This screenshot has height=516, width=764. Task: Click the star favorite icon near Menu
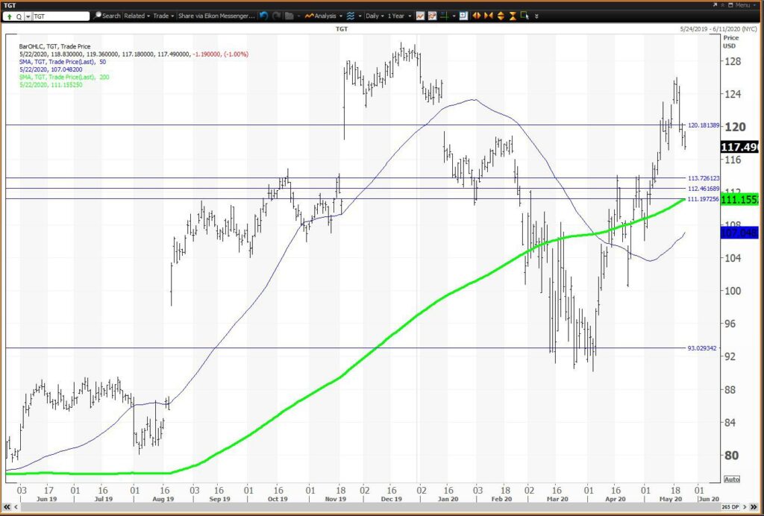(x=721, y=4)
